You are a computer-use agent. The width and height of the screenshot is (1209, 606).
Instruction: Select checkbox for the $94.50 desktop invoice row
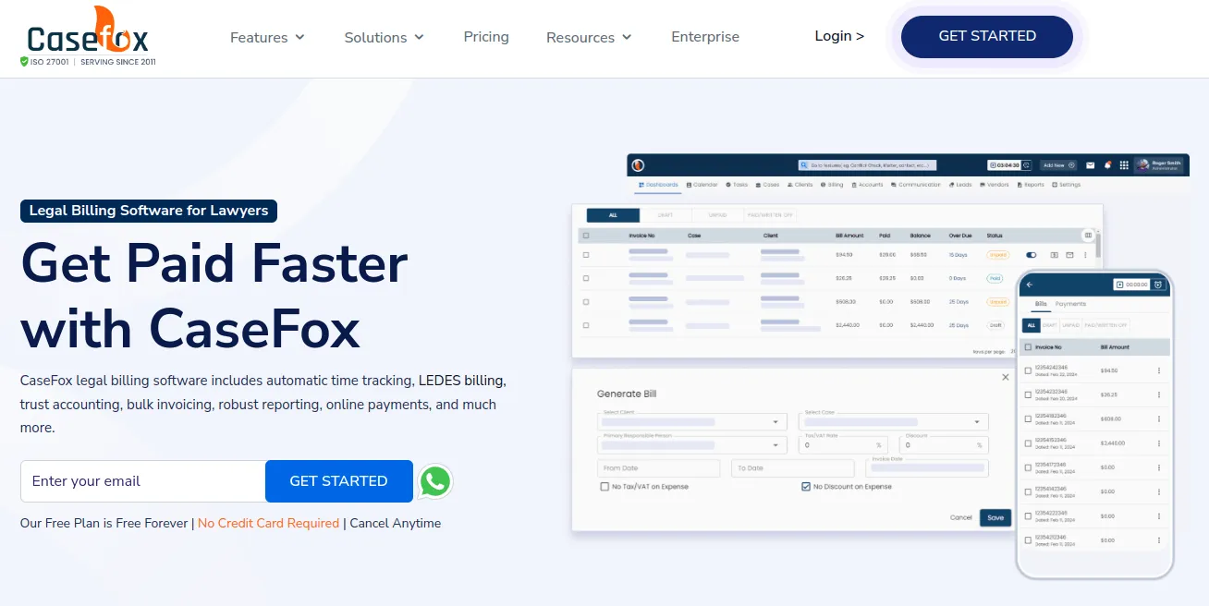(586, 255)
